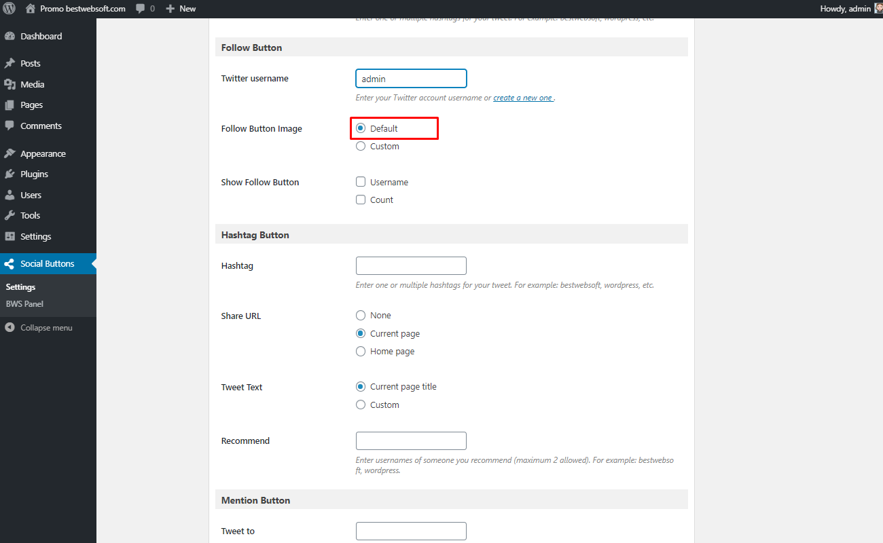This screenshot has height=543, width=883.
Task: Open Dashboard menu item
Action: coord(48,36)
